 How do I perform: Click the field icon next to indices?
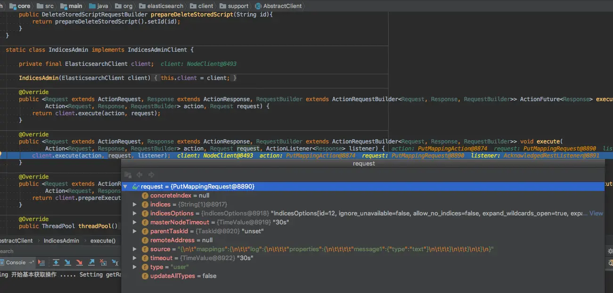click(x=145, y=205)
